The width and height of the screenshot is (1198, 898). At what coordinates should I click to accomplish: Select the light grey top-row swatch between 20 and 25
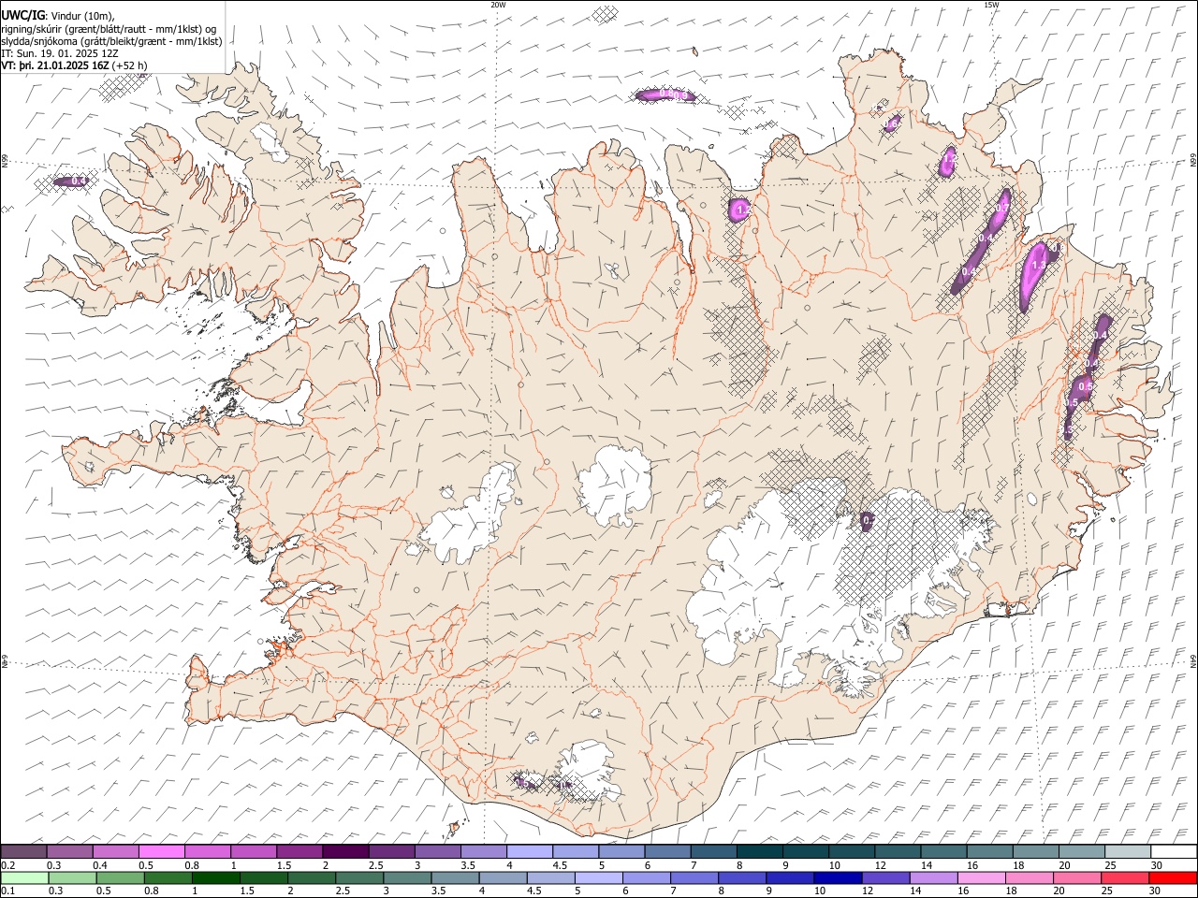pyautogui.click(x=1083, y=851)
